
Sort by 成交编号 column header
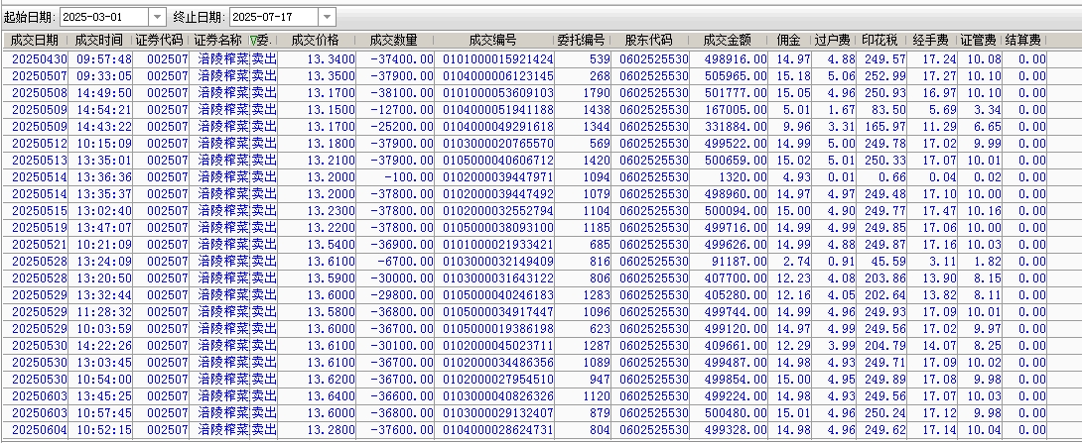pos(492,41)
